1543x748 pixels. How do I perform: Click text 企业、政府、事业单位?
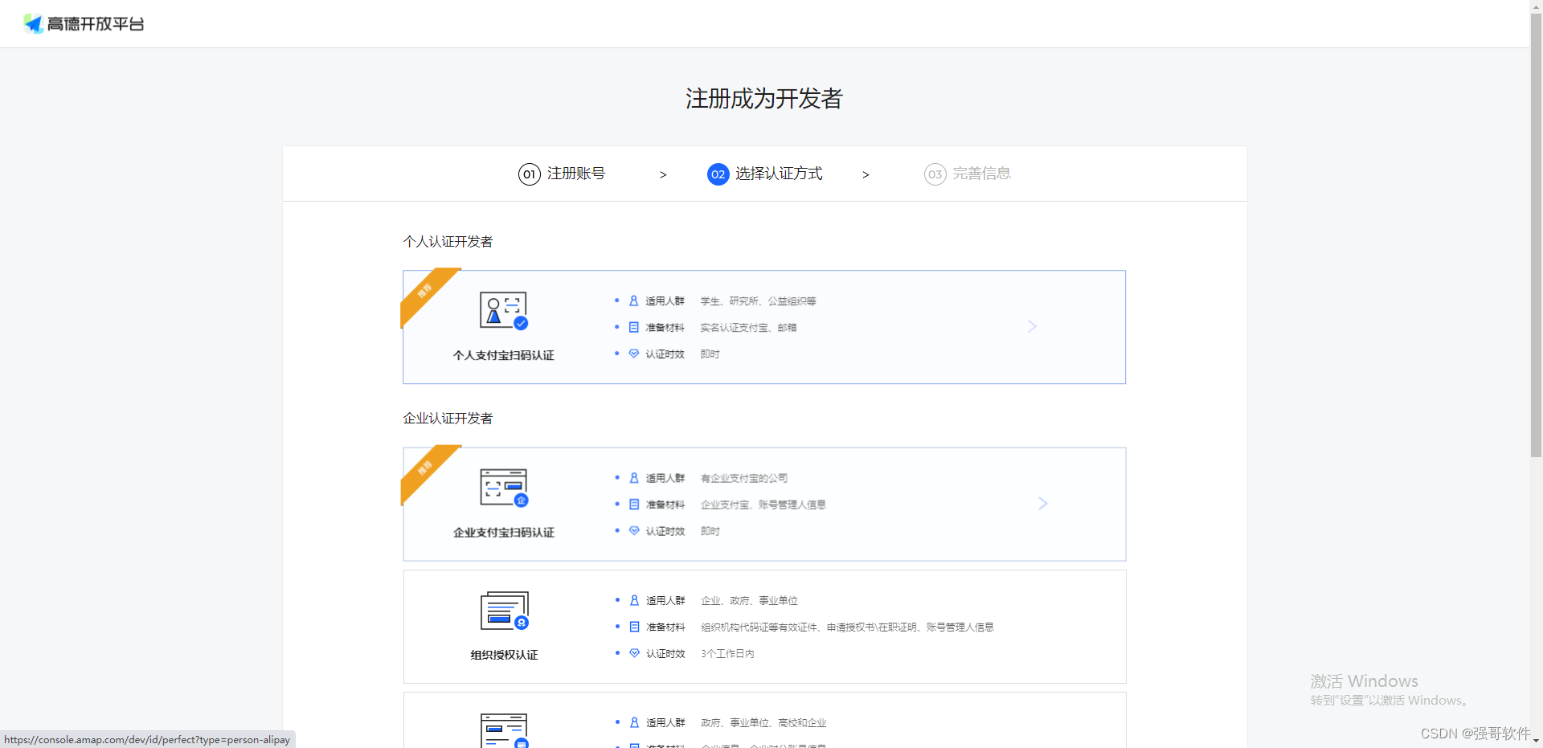click(x=749, y=601)
